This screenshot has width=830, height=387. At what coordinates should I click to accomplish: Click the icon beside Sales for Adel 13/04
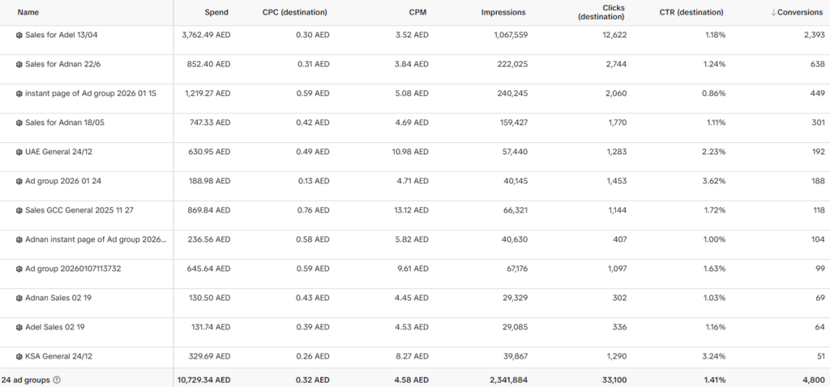point(19,35)
